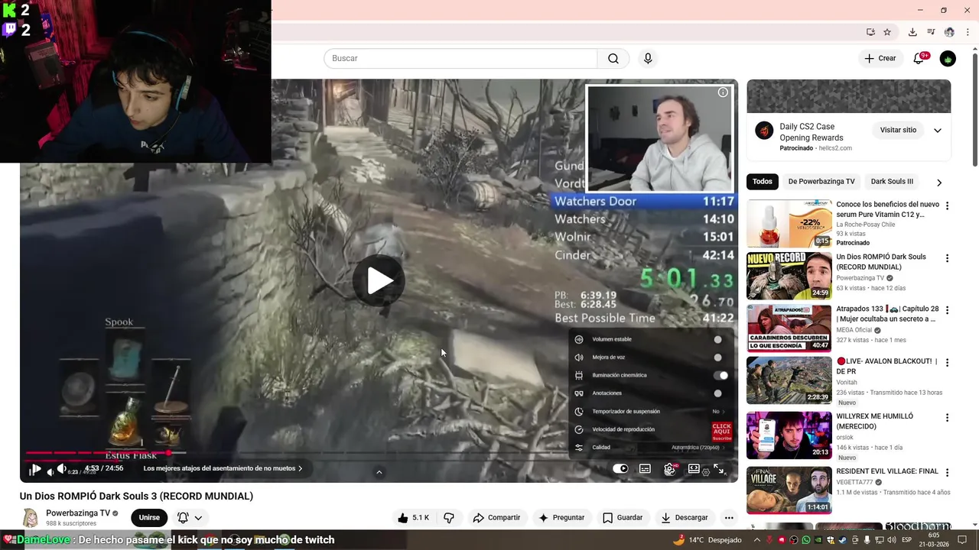Open the video info card icon

[x=723, y=92]
